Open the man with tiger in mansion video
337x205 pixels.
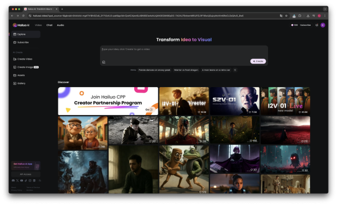point(285,184)
